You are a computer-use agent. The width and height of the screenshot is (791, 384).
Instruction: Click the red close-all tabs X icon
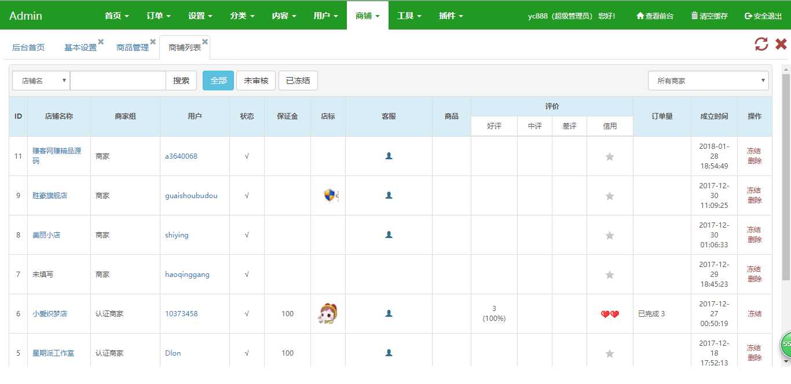tap(781, 44)
